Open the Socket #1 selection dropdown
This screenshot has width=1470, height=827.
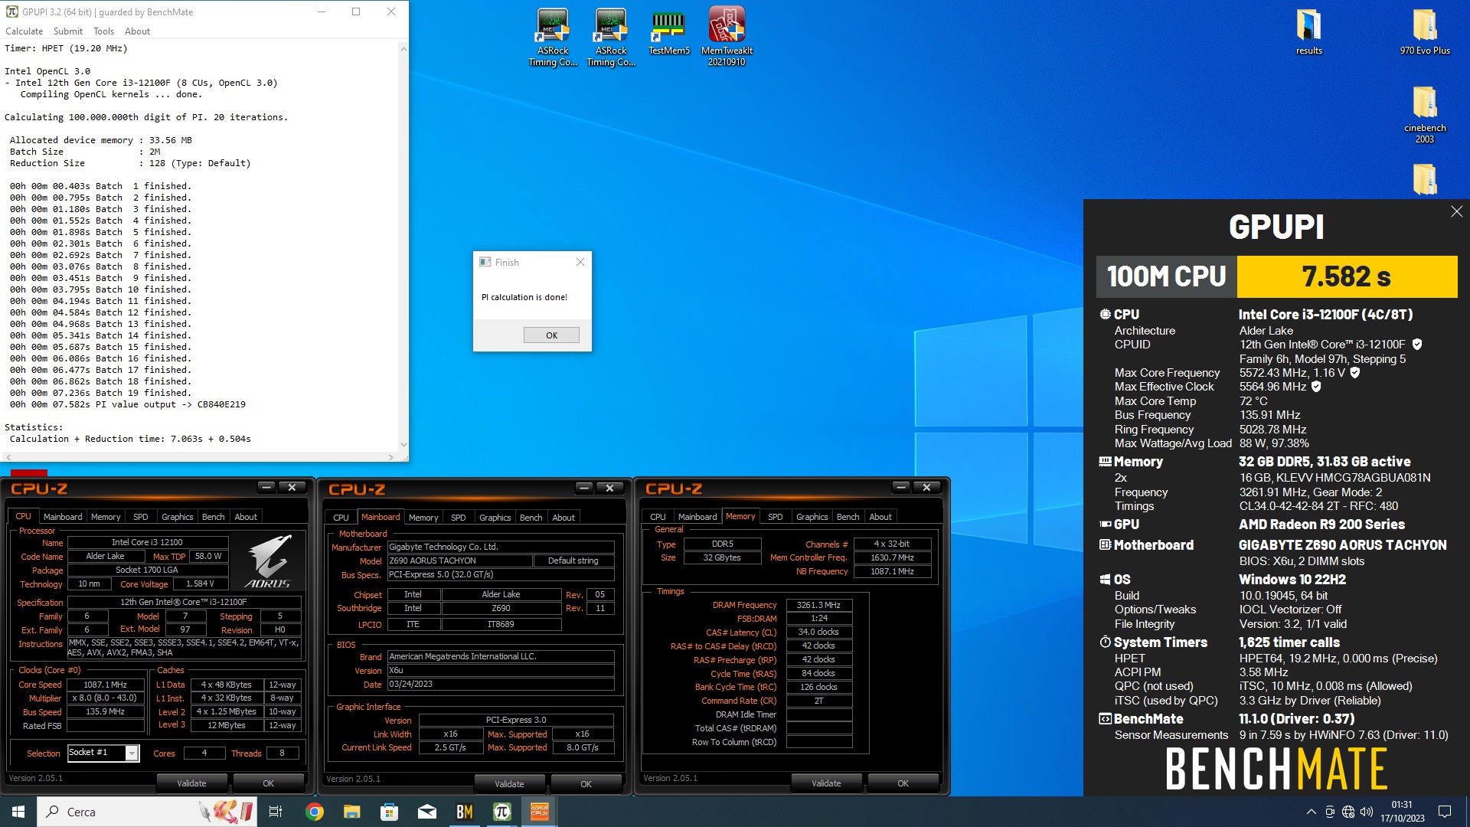pyautogui.click(x=103, y=753)
